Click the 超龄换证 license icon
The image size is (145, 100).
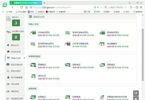coord(68,65)
